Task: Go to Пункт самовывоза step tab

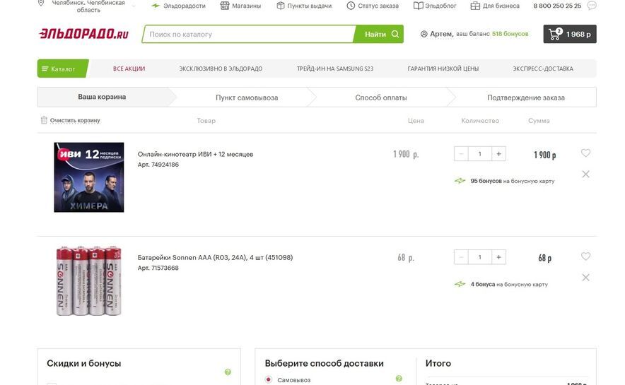Action: point(247,97)
